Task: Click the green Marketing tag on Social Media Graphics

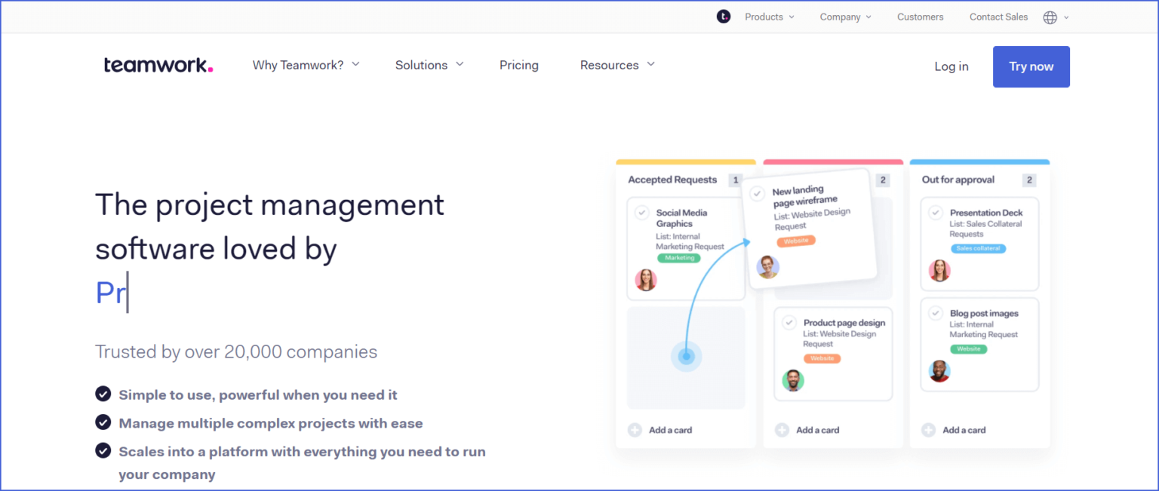Action: pos(678,258)
